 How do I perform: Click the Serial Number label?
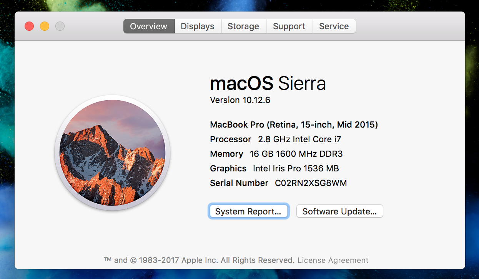239,183
